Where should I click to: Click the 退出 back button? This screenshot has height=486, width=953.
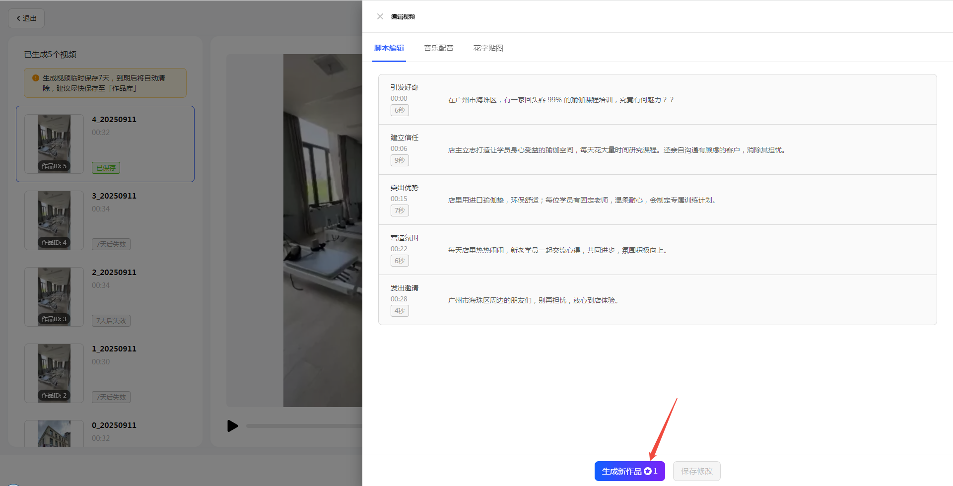click(x=26, y=18)
